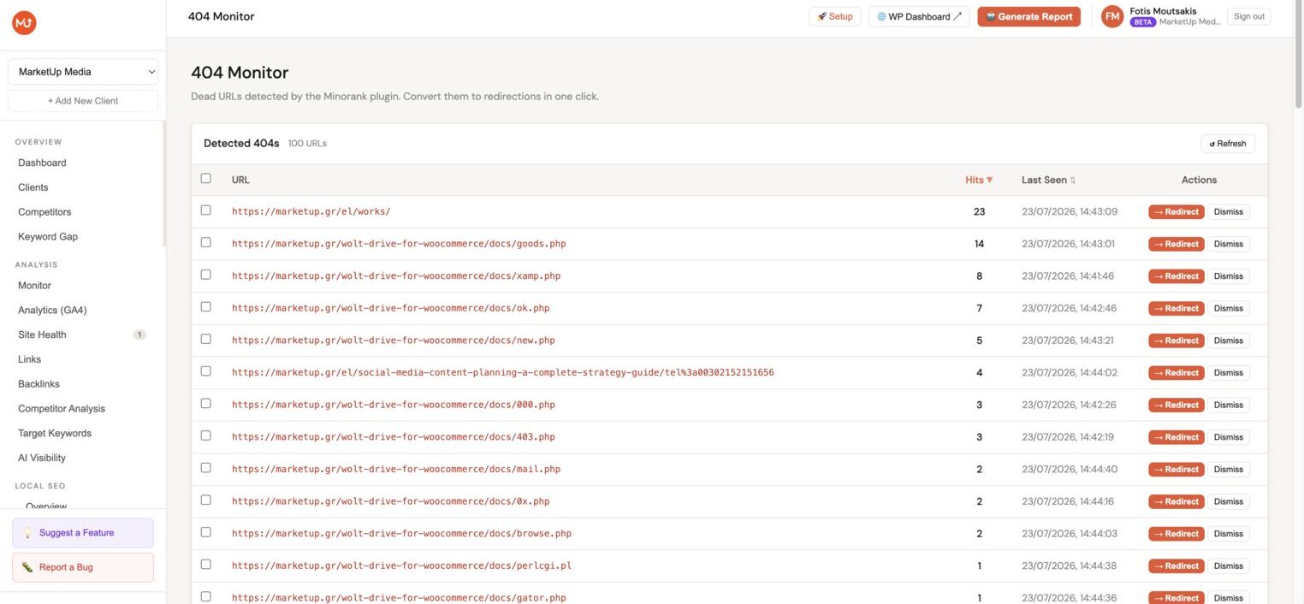Click the FM user avatar
Image resolution: width=1304 pixels, height=604 pixels.
(x=1112, y=16)
